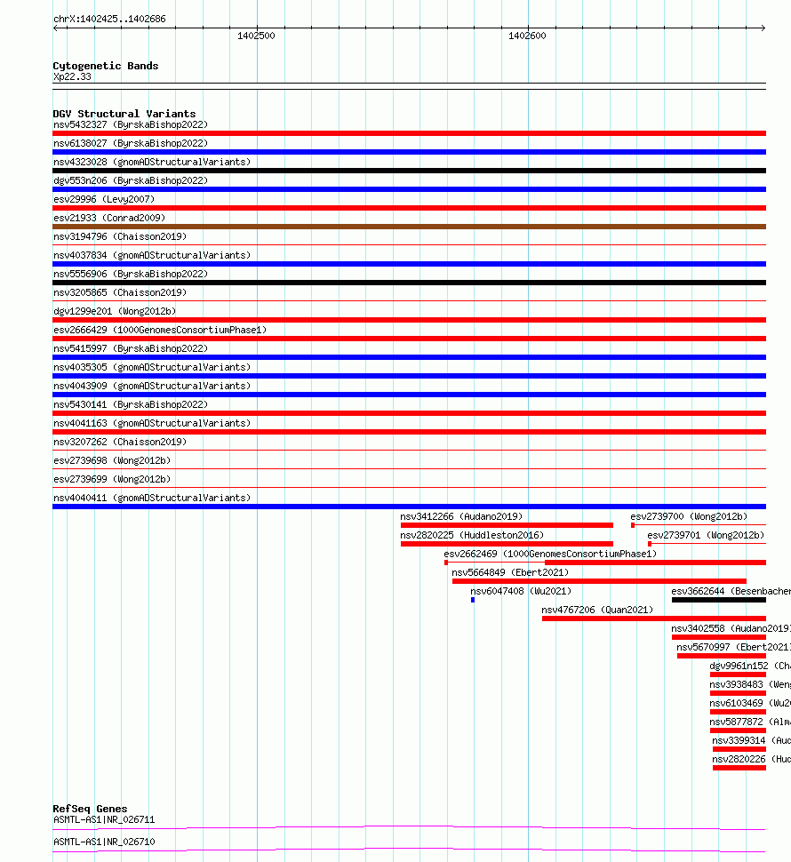This screenshot has width=791, height=862.
Task: Click nsv5430141 (ByrskaBishop2022) label
Action: point(131,405)
